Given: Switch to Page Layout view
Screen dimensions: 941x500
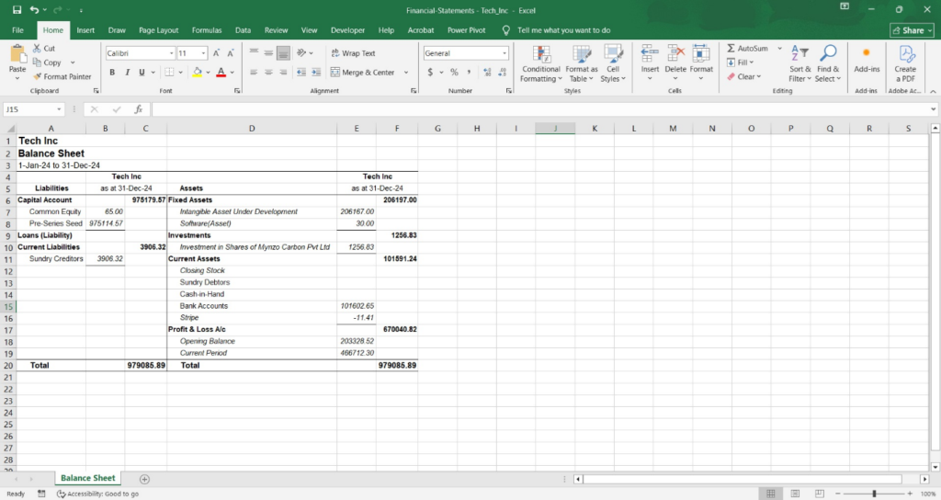Looking at the screenshot, I should pos(795,494).
